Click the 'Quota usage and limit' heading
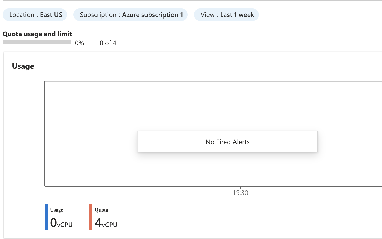Image resolution: width=382 pixels, height=239 pixels. 37,34
